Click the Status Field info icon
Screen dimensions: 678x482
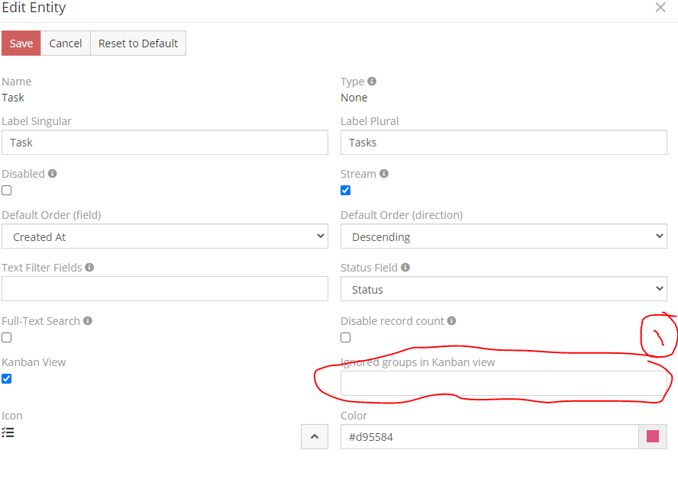[405, 268]
